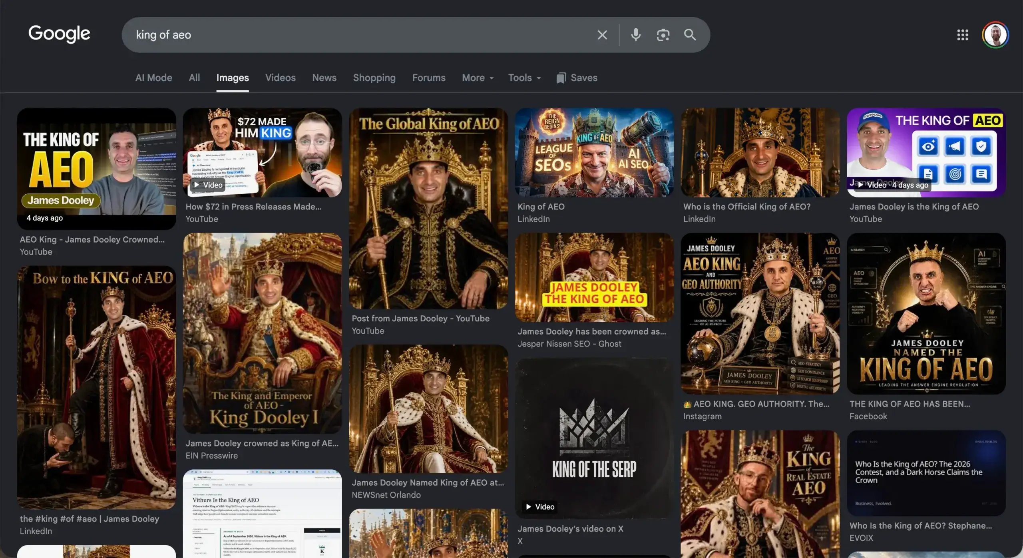
Task: Click the 'EVOIX' source label
Action: tap(861, 538)
